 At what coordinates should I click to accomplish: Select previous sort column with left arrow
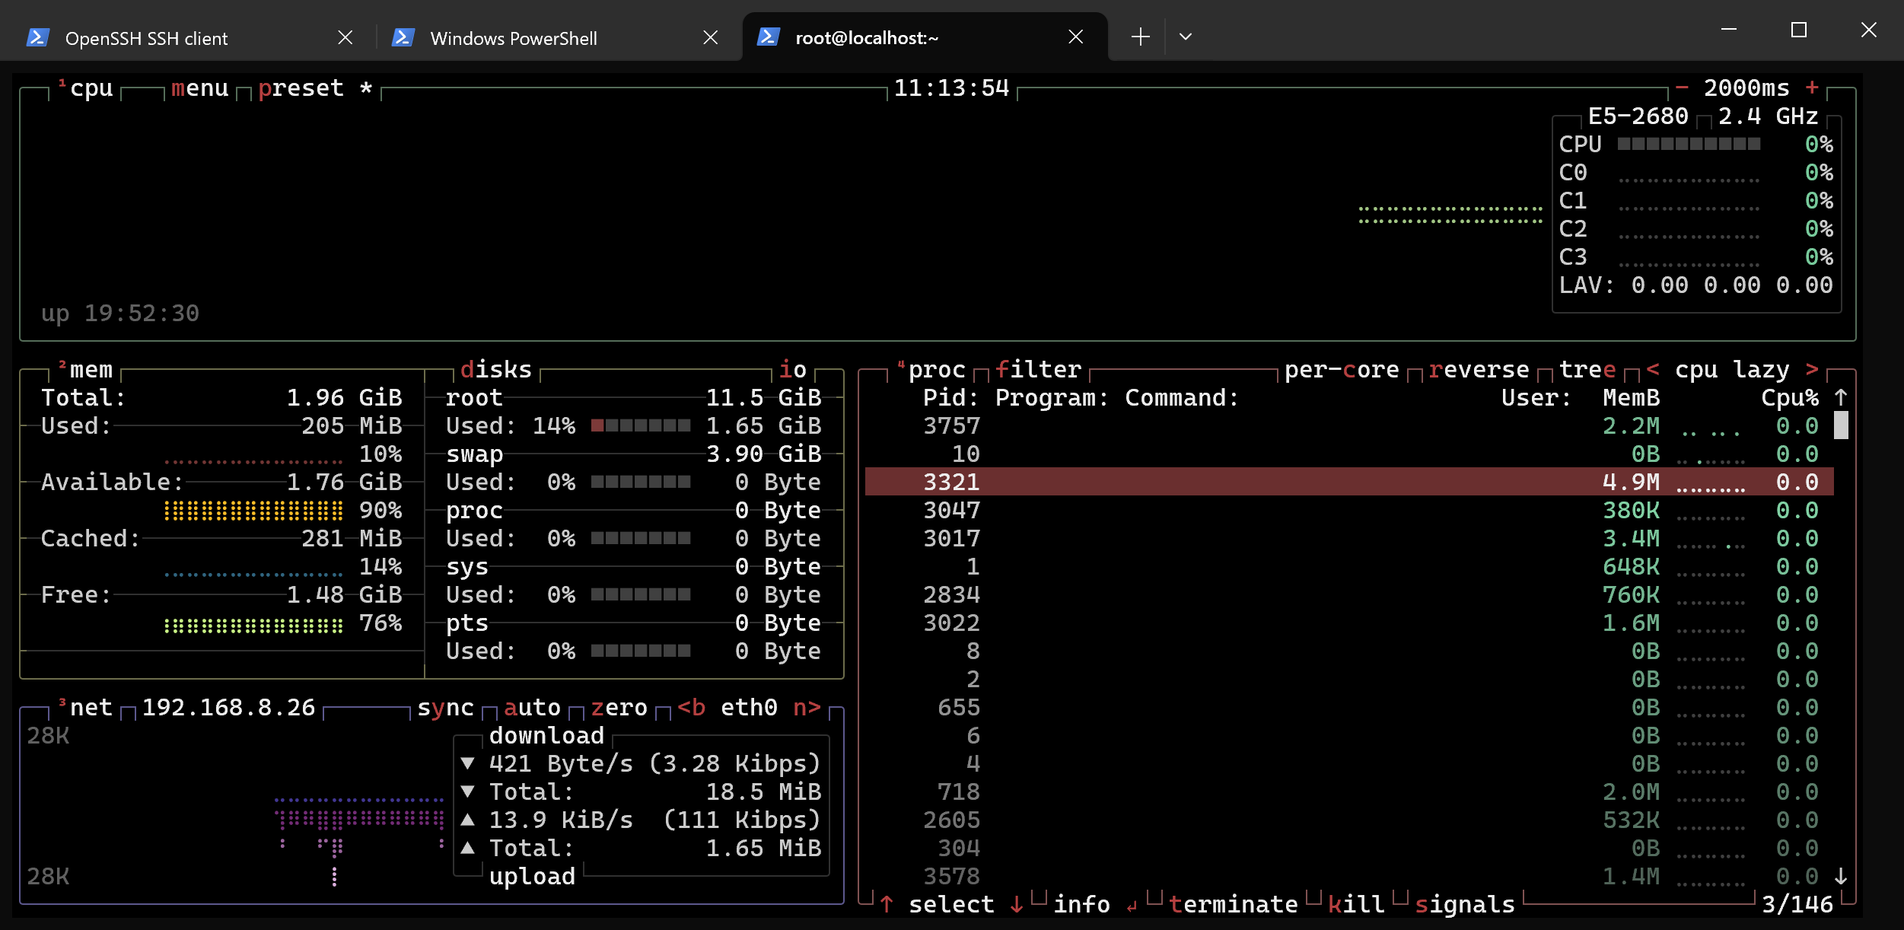(x=1653, y=370)
